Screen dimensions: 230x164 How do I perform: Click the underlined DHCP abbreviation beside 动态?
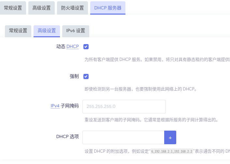pos(73,47)
